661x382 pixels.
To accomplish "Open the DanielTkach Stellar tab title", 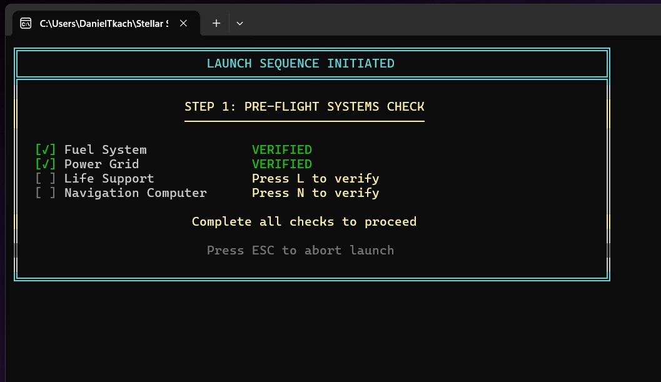I will click(103, 23).
